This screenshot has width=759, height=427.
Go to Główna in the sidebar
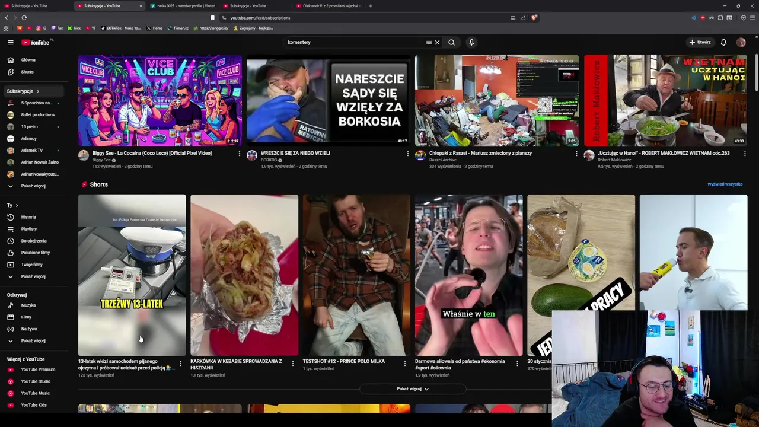coord(33,60)
